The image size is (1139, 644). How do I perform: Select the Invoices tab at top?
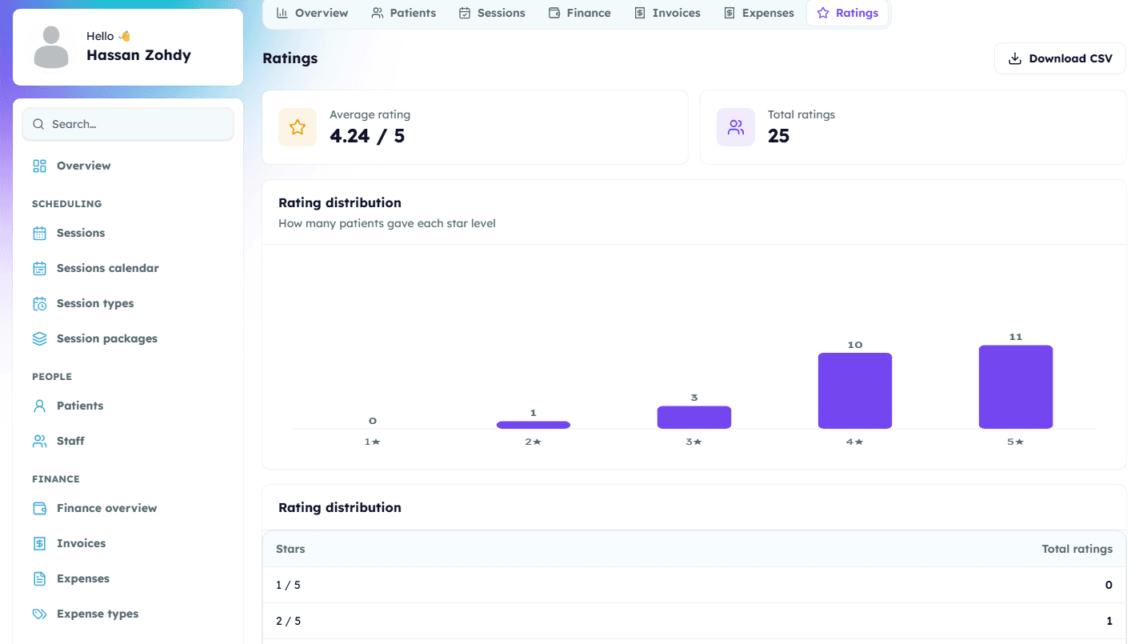(667, 13)
